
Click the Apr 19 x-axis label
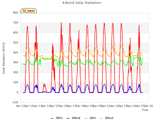click(89, 106)
